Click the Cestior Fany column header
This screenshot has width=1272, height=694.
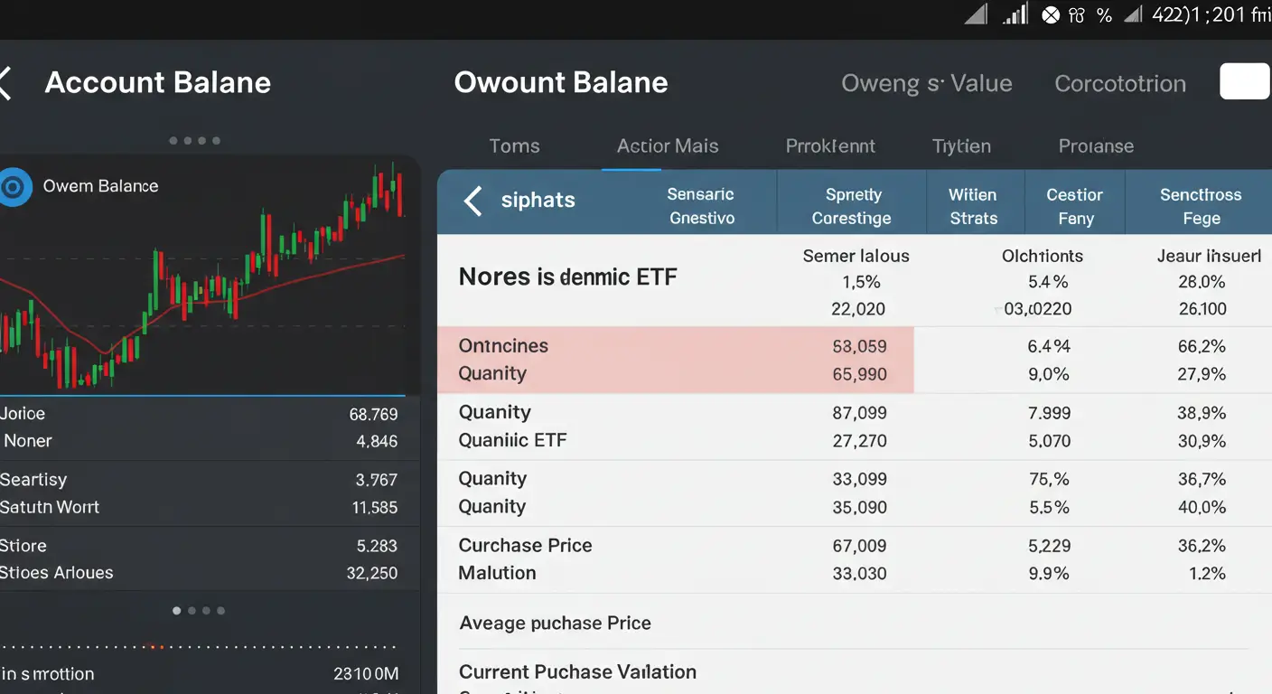click(x=1075, y=206)
